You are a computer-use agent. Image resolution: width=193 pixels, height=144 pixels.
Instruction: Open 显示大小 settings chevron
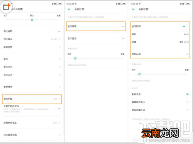click(60, 75)
